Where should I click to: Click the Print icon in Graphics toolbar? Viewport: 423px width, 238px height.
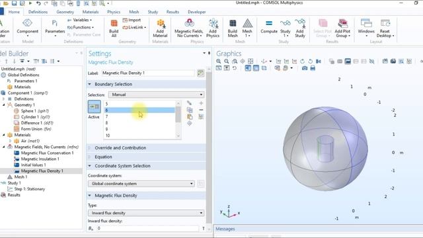[x=313, y=68]
